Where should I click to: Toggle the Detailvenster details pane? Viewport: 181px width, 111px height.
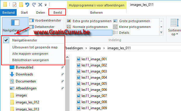42,27
